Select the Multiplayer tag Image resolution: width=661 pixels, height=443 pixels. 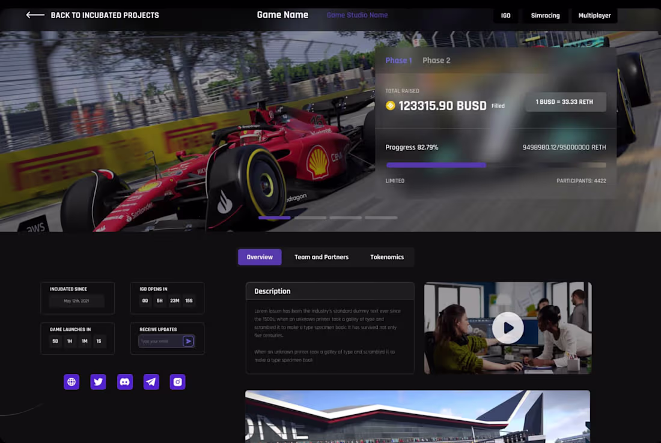pos(594,16)
